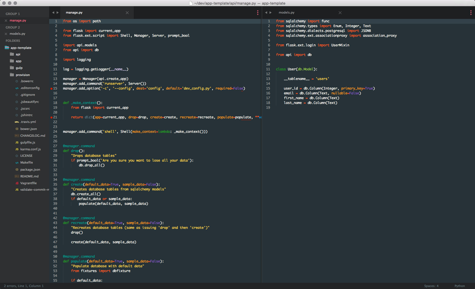Click the __tablename__ line in models.py
The image size is (475, 289).
click(306, 79)
